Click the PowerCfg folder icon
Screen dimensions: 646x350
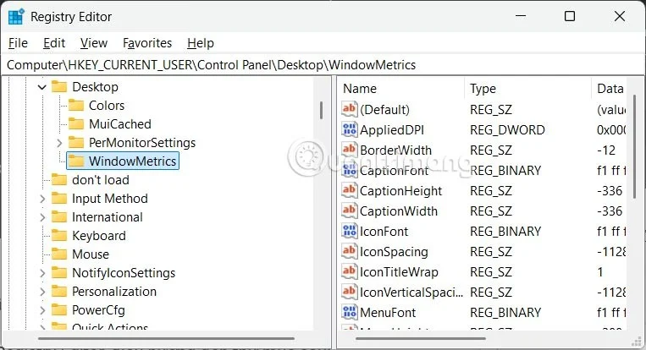pyautogui.click(x=59, y=309)
